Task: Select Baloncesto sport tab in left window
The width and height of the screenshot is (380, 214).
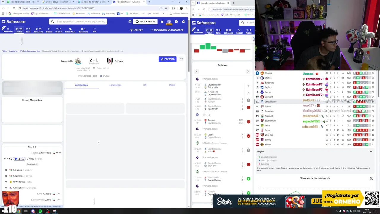Action: [38, 30]
